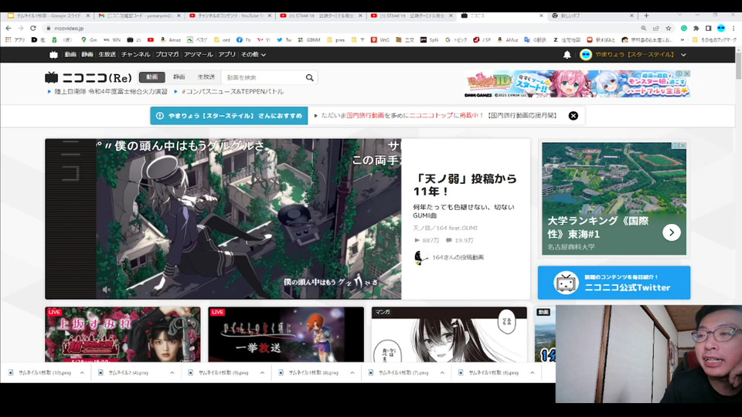Open the Twitter bookmark in bookmarks bar
The width and height of the screenshot is (742, 417).
[284, 40]
